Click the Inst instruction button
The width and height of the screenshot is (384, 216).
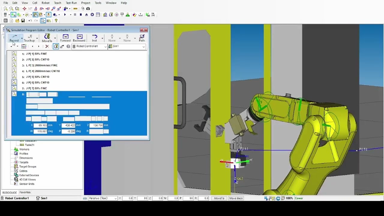(94, 38)
